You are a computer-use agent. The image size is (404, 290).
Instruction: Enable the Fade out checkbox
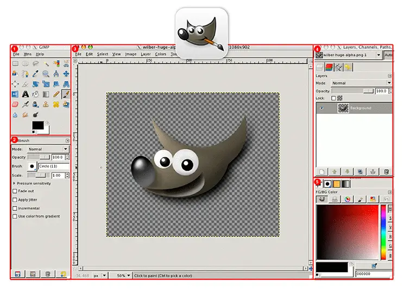[x=14, y=191]
